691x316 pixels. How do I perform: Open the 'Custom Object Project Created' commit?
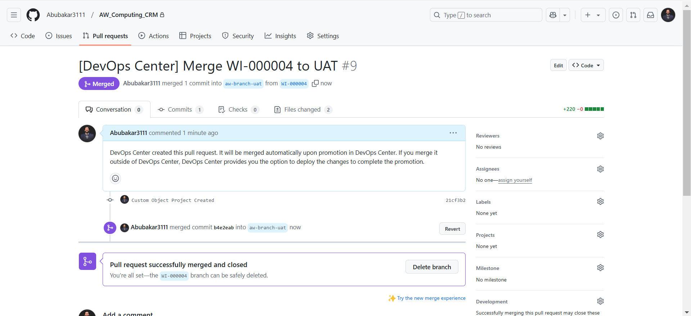(173, 200)
